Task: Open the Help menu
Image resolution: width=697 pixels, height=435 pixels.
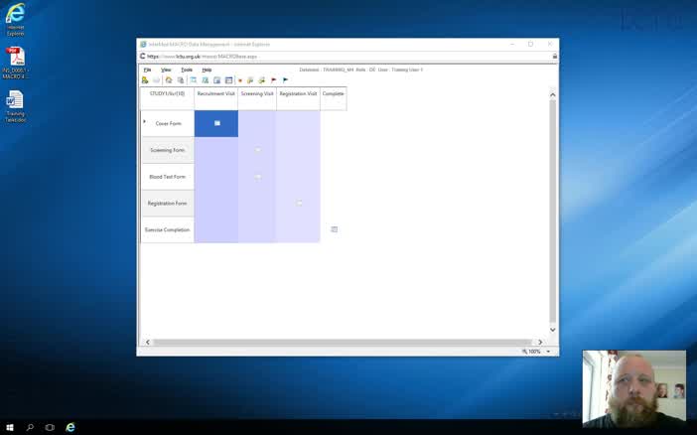Action: point(207,70)
